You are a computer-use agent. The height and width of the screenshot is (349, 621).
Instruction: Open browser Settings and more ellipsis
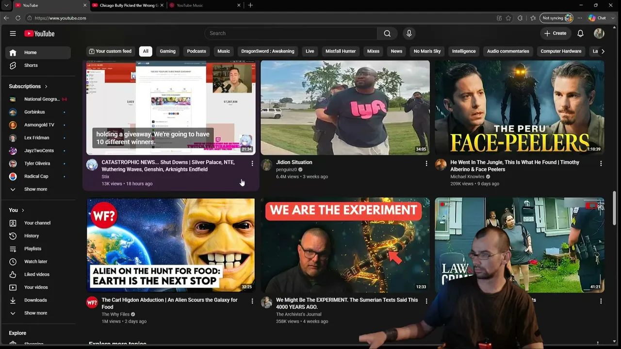coord(579,18)
